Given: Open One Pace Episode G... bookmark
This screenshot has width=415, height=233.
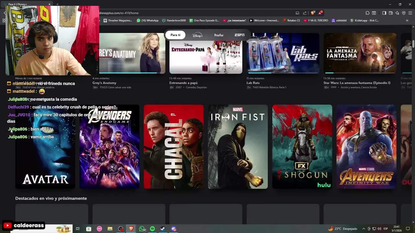Looking at the screenshot, I should pyautogui.click(x=204, y=20).
